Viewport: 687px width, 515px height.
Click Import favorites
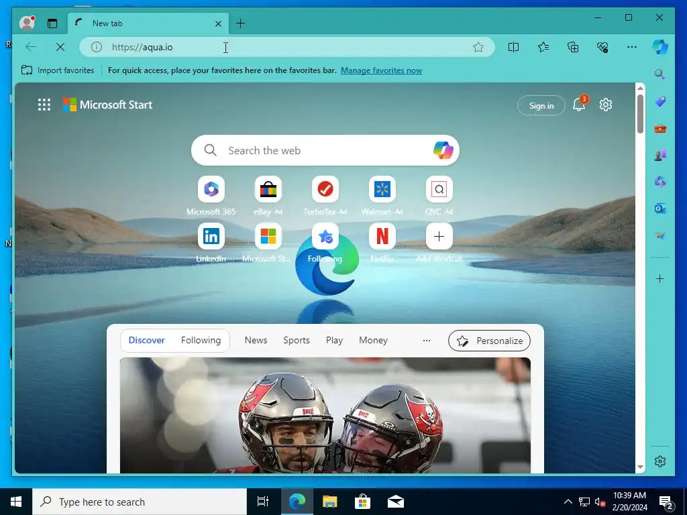tap(58, 70)
